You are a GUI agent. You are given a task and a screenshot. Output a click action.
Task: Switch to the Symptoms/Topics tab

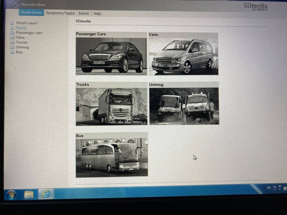point(60,13)
